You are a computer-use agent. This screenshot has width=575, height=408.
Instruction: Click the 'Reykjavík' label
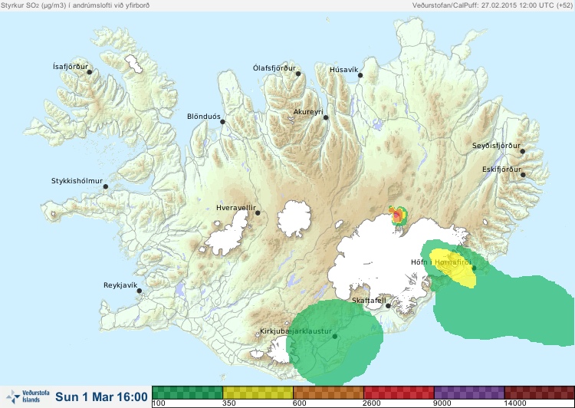[x=120, y=285]
